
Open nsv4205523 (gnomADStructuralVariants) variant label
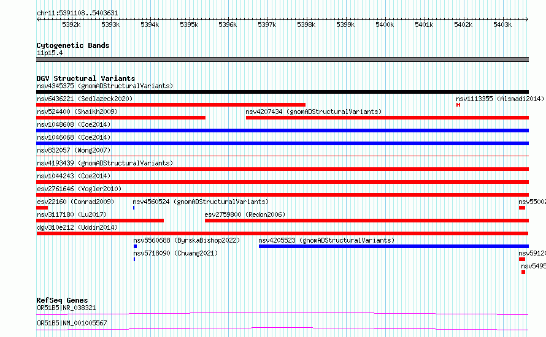coord(326,240)
